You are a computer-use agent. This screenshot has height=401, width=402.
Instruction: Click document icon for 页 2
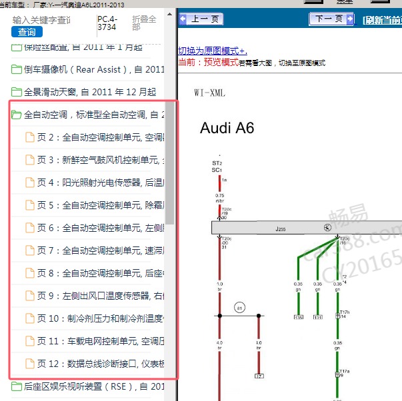tap(30, 137)
